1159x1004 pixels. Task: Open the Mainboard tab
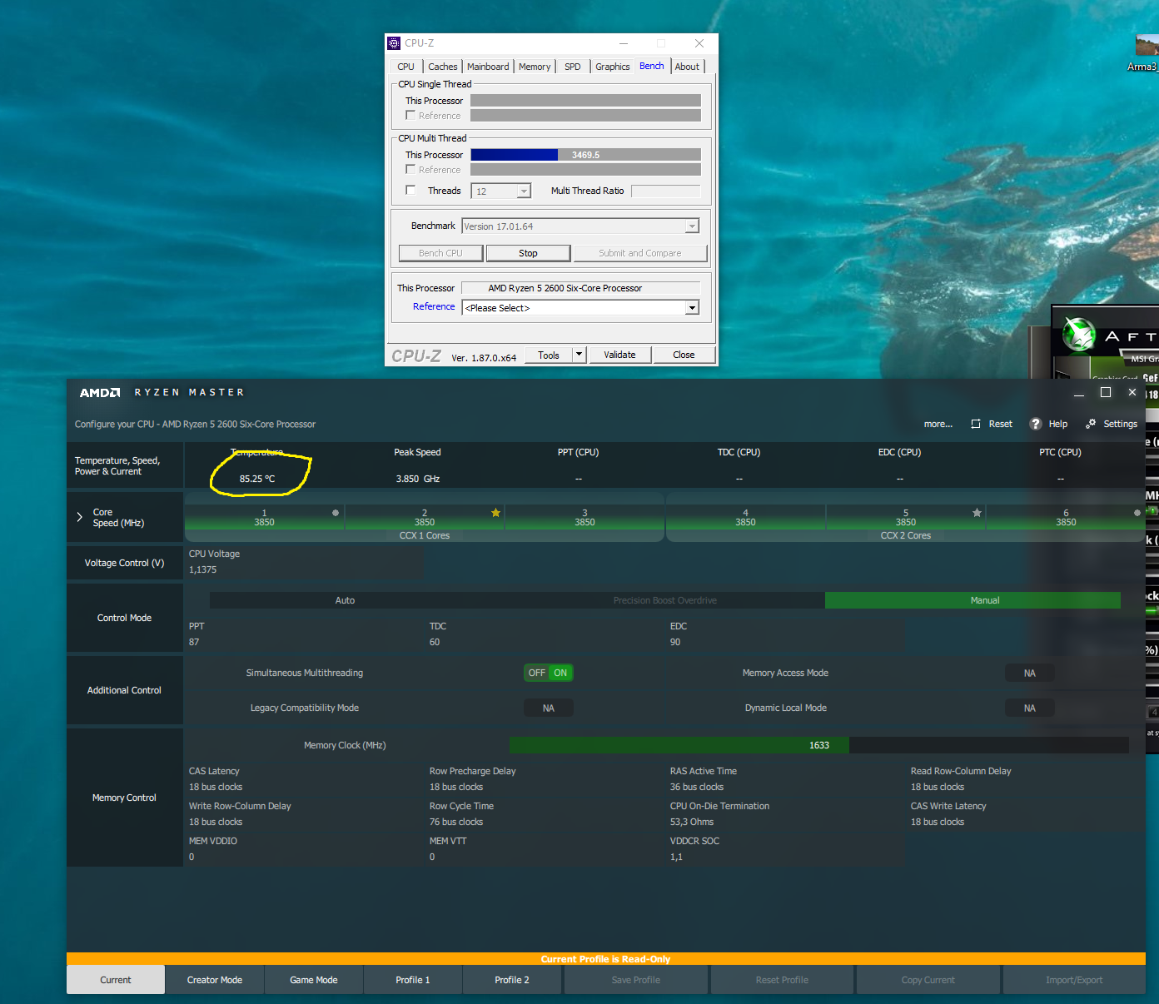488,67
